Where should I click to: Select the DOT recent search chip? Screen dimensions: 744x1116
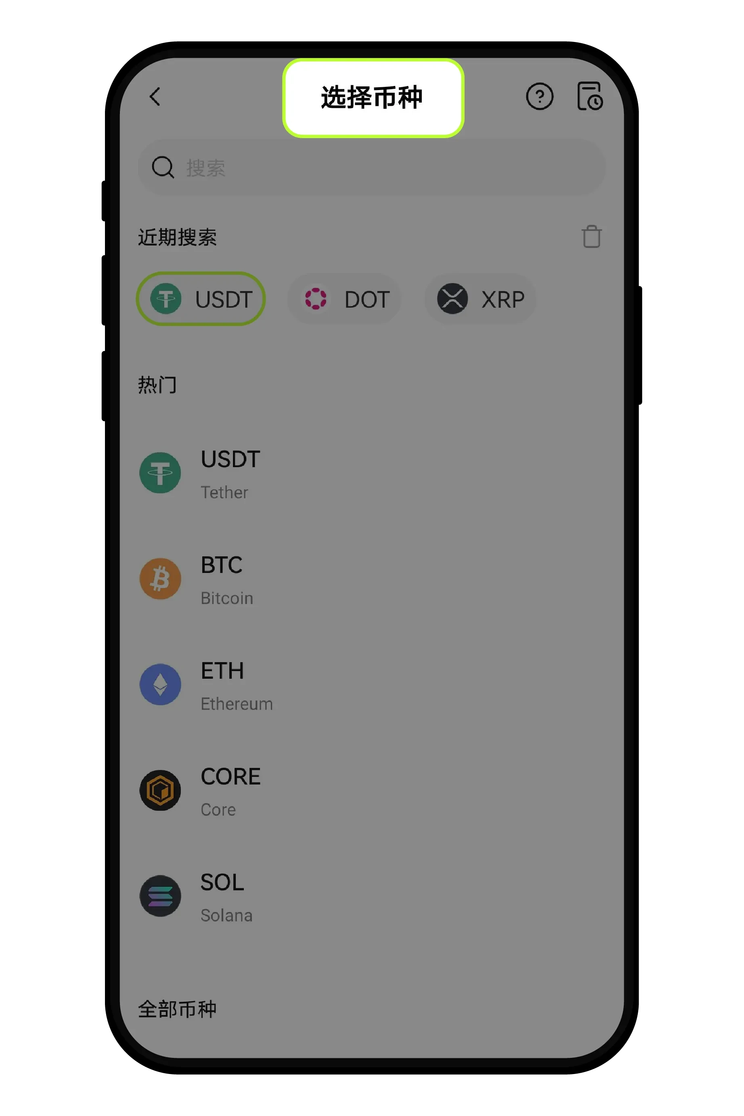pyautogui.click(x=344, y=299)
